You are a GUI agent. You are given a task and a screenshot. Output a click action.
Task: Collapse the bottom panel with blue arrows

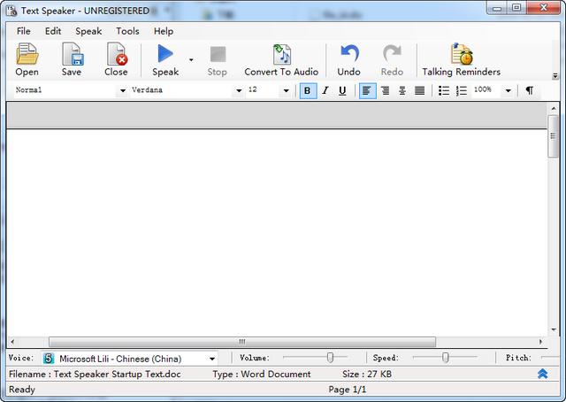[542, 374]
